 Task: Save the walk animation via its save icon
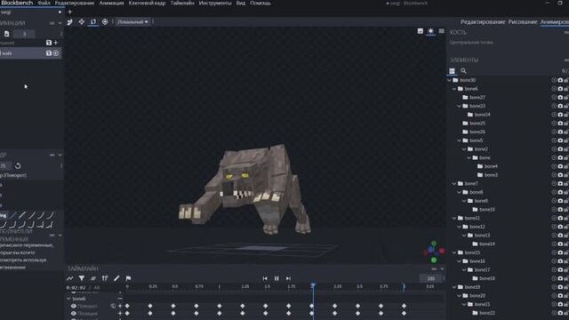[x=49, y=53]
